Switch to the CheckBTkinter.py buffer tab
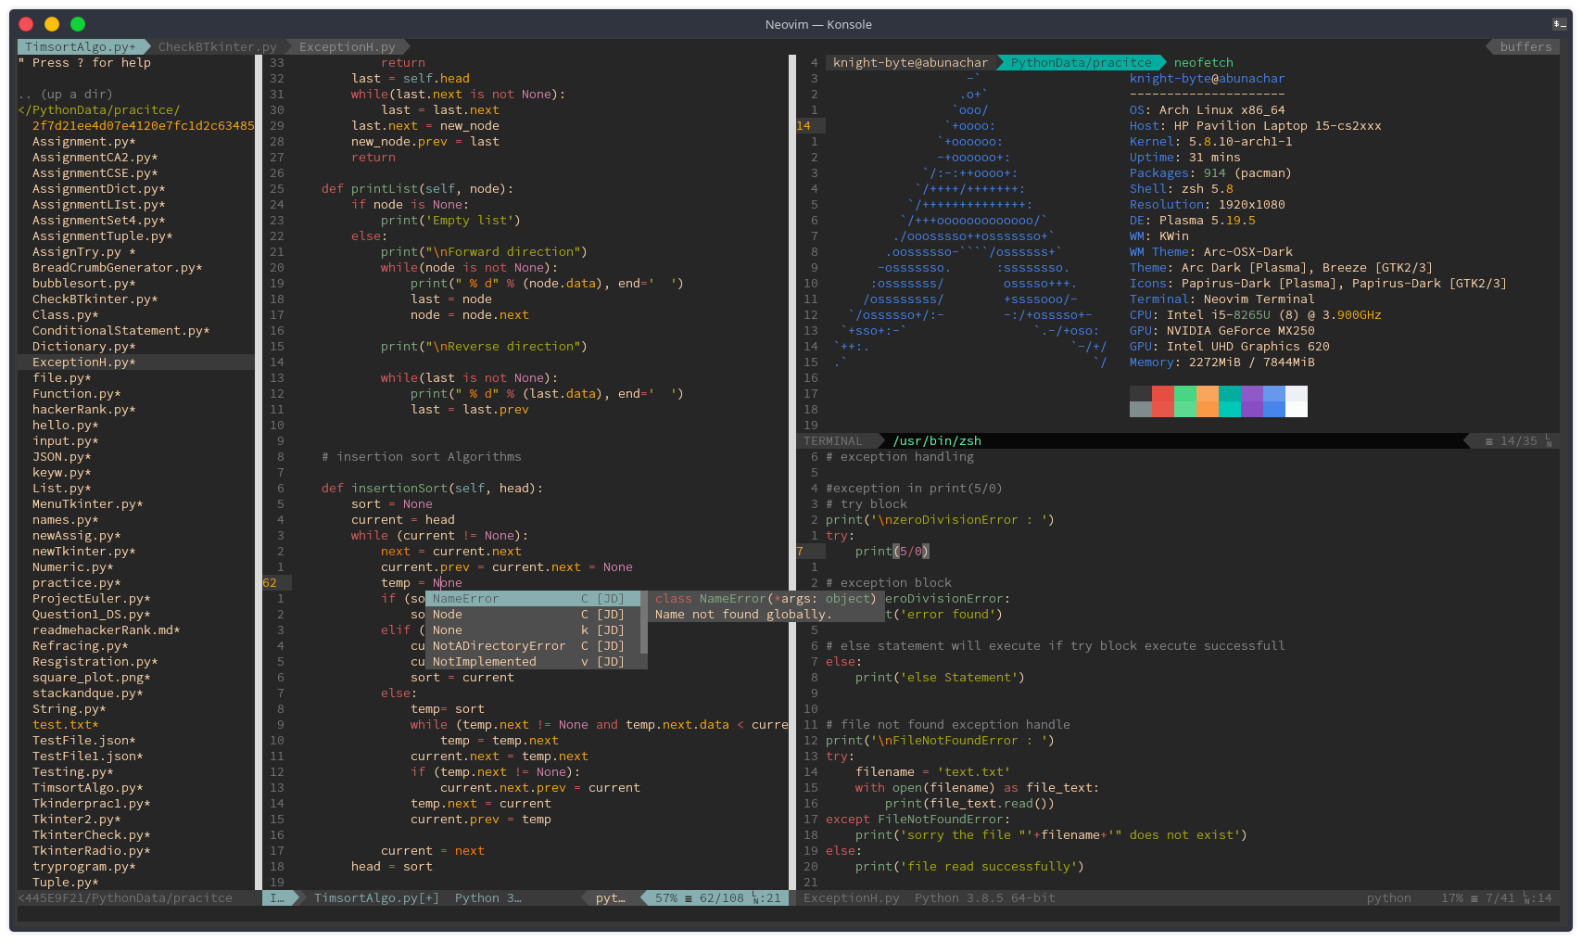The width and height of the screenshot is (1582, 941). pyautogui.click(x=217, y=46)
